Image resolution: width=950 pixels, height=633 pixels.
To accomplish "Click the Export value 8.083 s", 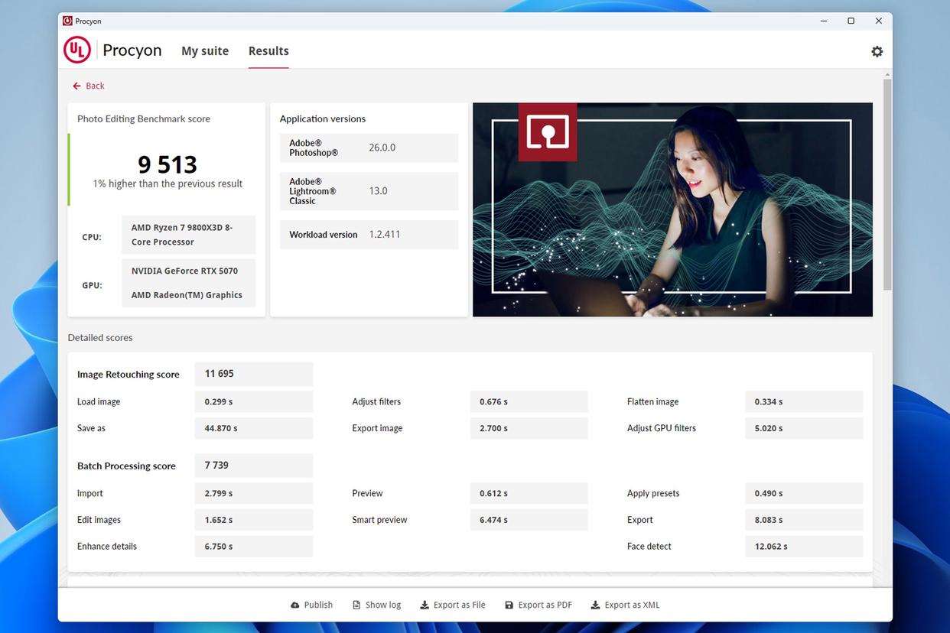I will coord(804,520).
